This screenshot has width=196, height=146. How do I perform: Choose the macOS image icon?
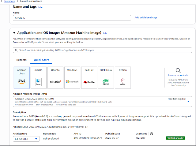pos(39,82)
